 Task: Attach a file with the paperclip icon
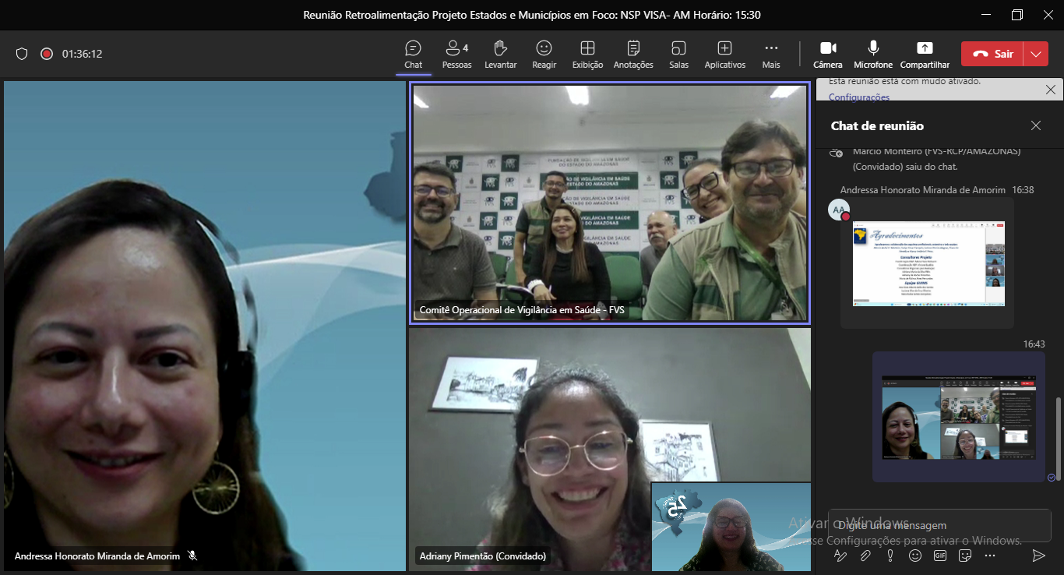pos(865,556)
